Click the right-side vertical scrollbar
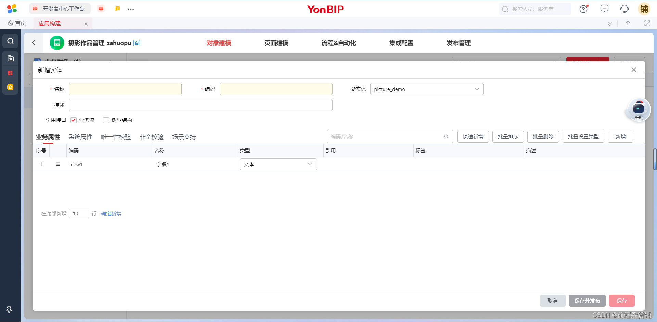This screenshot has height=322, width=657. click(655, 159)
